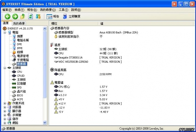Screen dimensions: 196x132
Task: Collapse the 主機板 tree branch
Action: tap(5, 68)
